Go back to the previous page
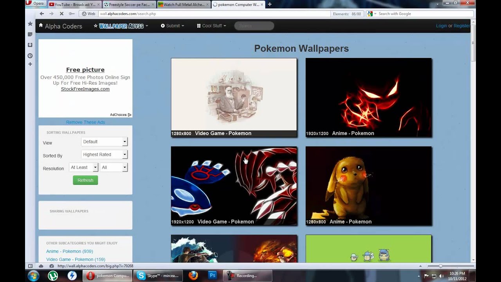501x282 pixels. tap(42, 14)
